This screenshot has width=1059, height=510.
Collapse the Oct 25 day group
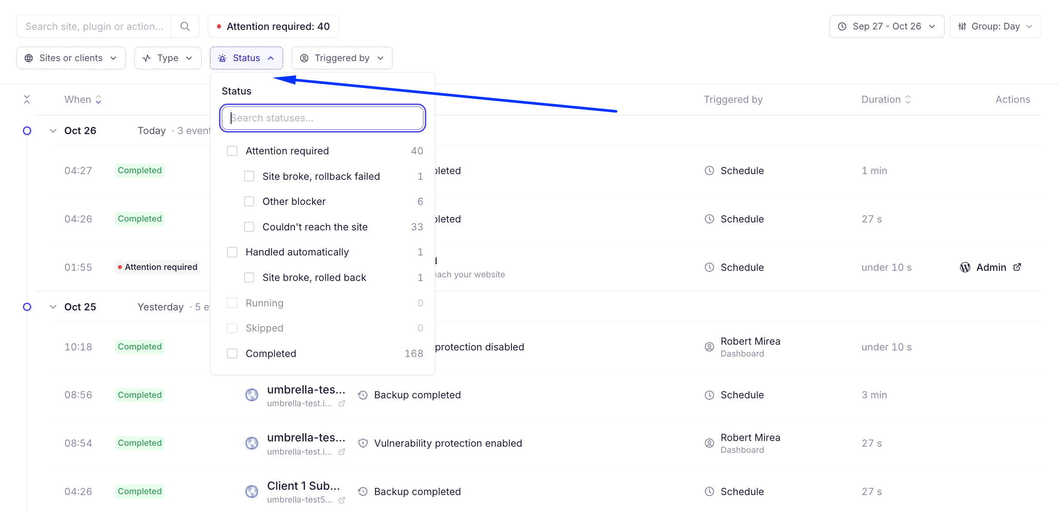(53, 307)
